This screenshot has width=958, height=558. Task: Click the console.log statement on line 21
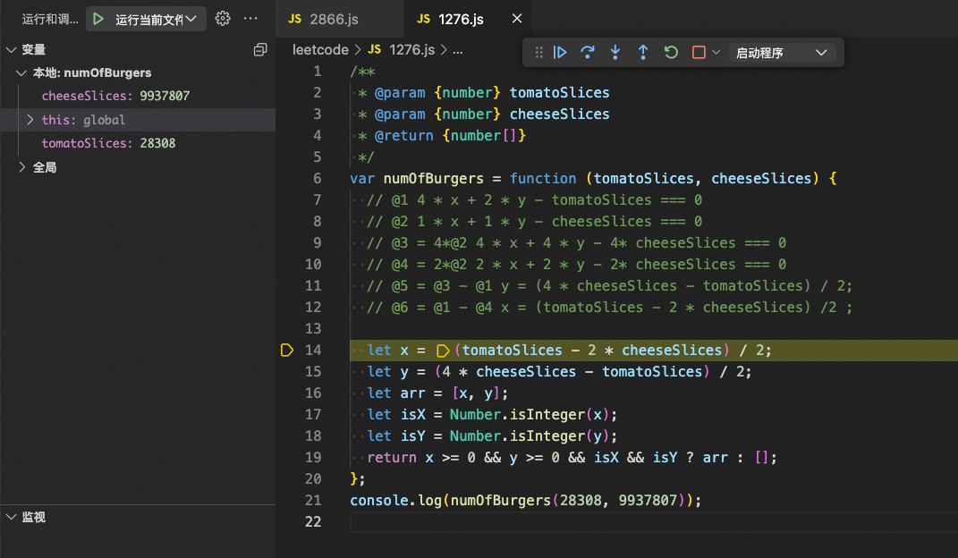tap(525, 501)
